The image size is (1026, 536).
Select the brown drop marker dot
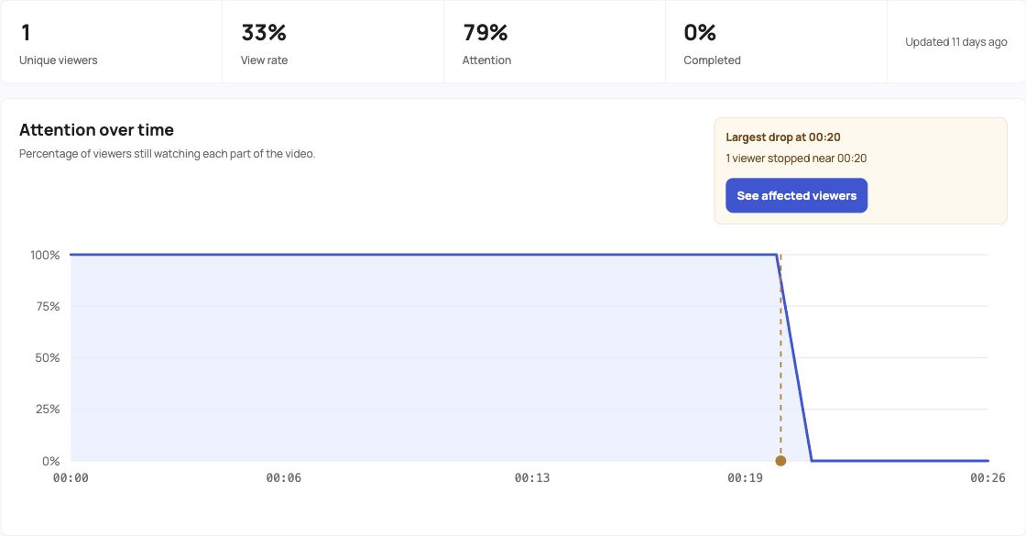pos(780,461)
